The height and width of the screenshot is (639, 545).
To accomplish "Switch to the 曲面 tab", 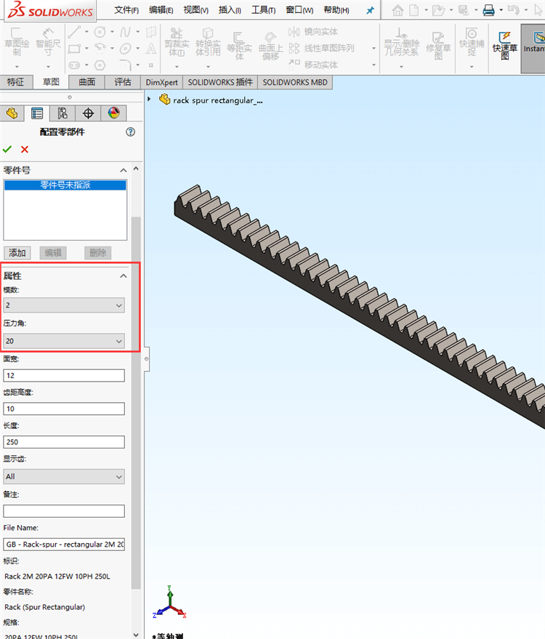I will coord(86,82).
